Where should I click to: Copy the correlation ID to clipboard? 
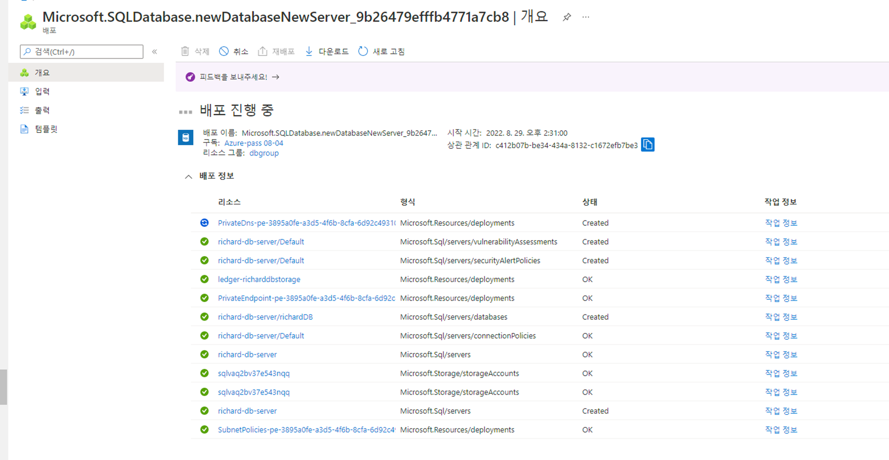(647, 145)
